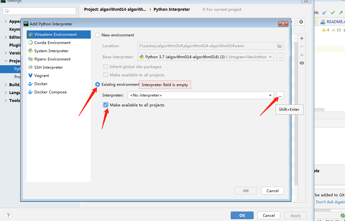Toggle Inherit global site-packages checkbox
Screen dimensions: 345x221
106,66
